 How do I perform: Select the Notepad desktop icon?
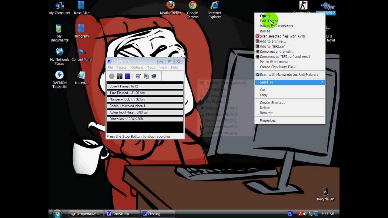click(82, 78)
